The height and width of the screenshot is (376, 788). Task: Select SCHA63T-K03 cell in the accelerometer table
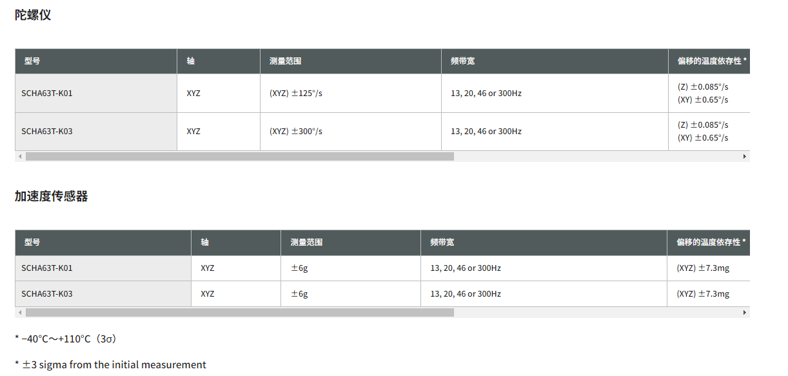coord(47,294)
